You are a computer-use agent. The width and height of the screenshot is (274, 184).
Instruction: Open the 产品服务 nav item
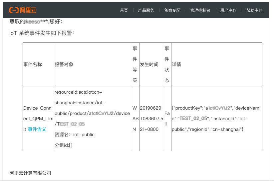[x=146, y=10]
